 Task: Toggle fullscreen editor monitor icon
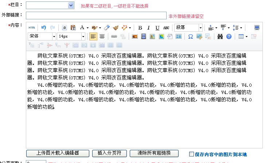[257, 28]
